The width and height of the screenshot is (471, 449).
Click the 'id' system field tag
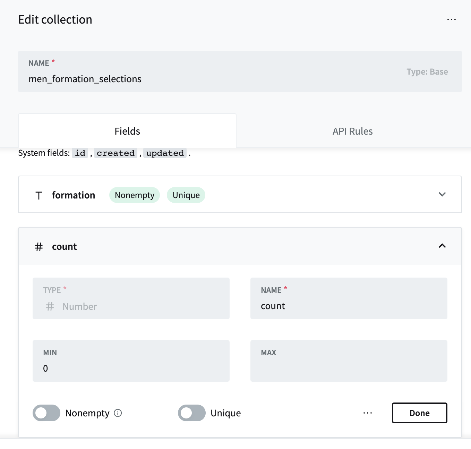click(80, 153)
